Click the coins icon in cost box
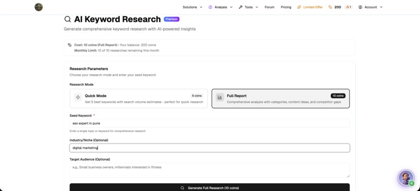This screenshot has height=191, width=420. coord(70,45)
